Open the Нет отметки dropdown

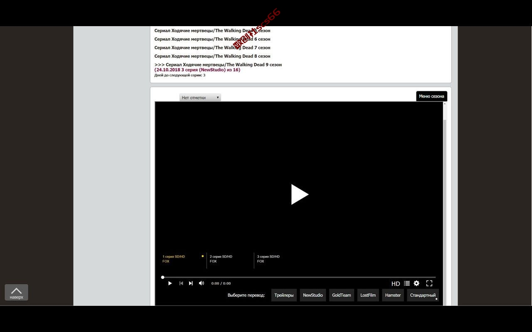tap(200, 98)
